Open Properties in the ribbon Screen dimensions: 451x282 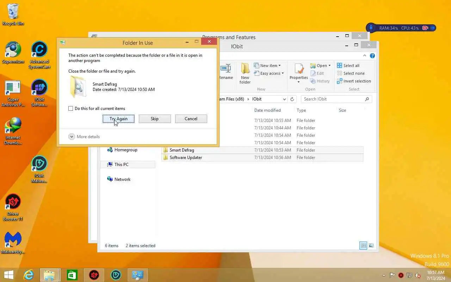[299, 73]
